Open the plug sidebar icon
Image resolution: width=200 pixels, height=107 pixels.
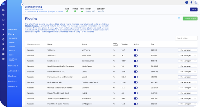coord(3,35)
